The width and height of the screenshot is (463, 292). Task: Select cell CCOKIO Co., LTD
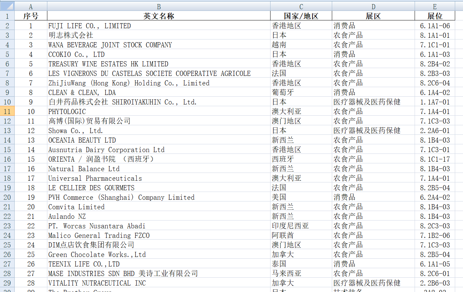tap(159, 54)
